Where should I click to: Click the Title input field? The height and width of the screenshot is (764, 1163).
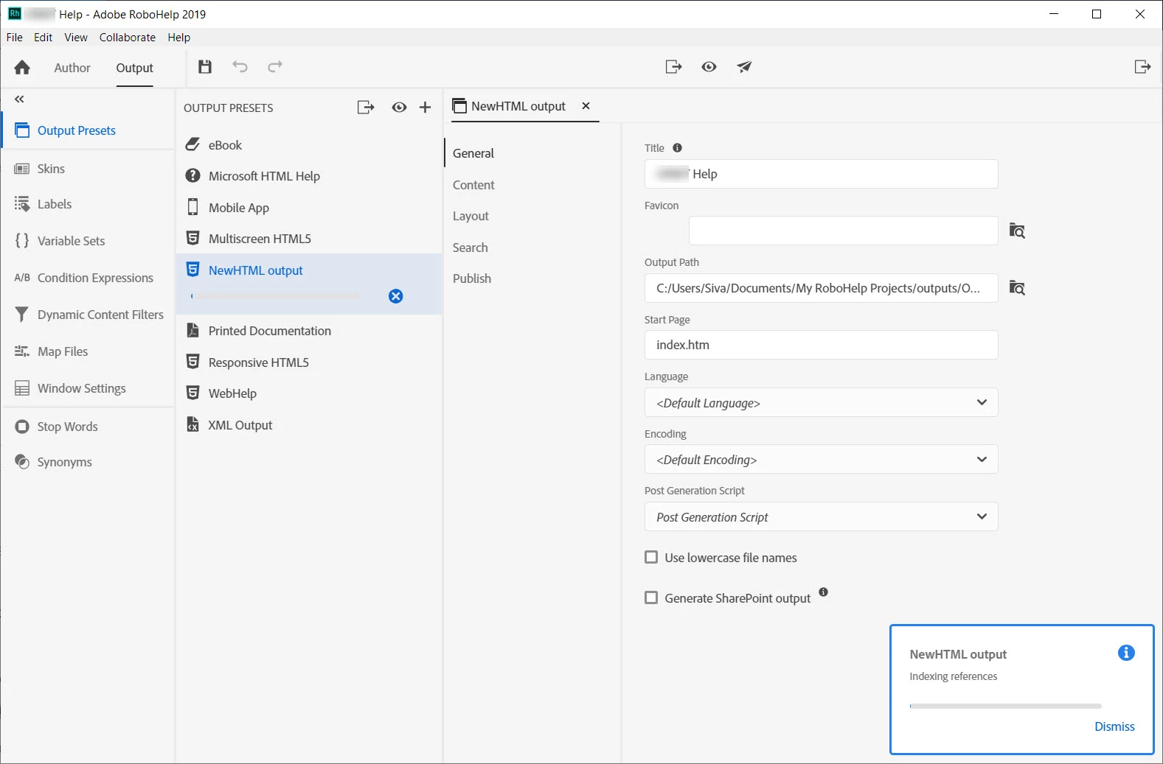(822, 174)
